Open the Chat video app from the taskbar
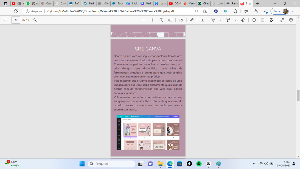Image resolution: width=300 pixels, height=169 pixels. tap(150, 164)
